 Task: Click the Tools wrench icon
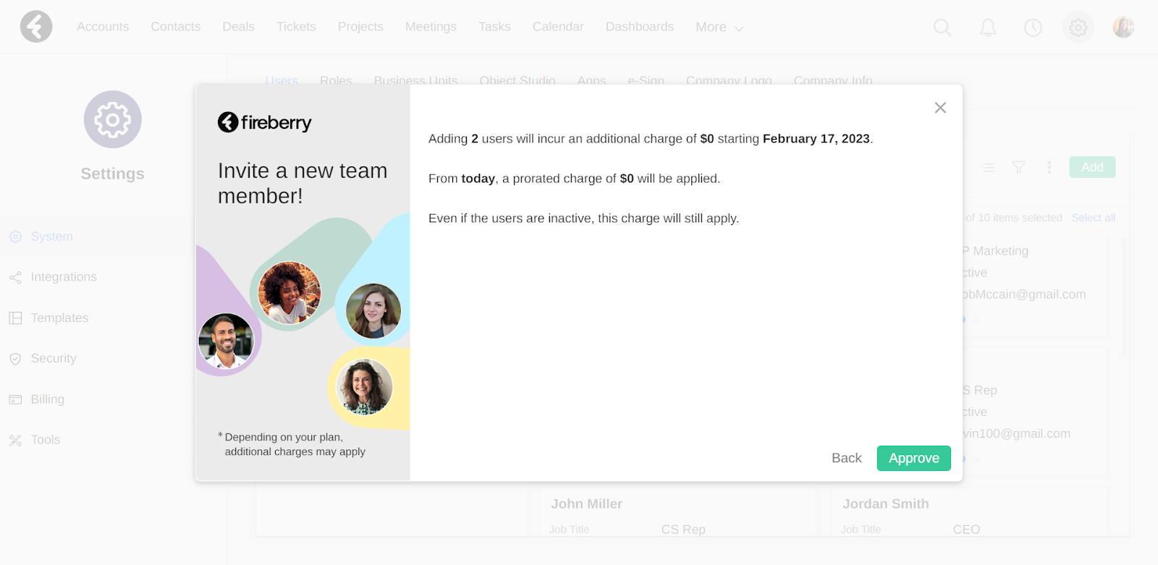pyautogui.click(x=15, y=440)
